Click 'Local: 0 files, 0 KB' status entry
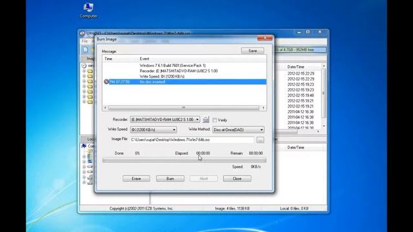413x232 pixels. tap(294, 209)
